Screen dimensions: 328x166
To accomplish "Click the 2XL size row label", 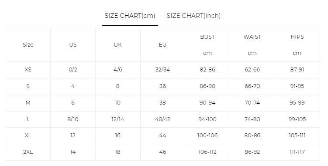I will click(28, 152).
